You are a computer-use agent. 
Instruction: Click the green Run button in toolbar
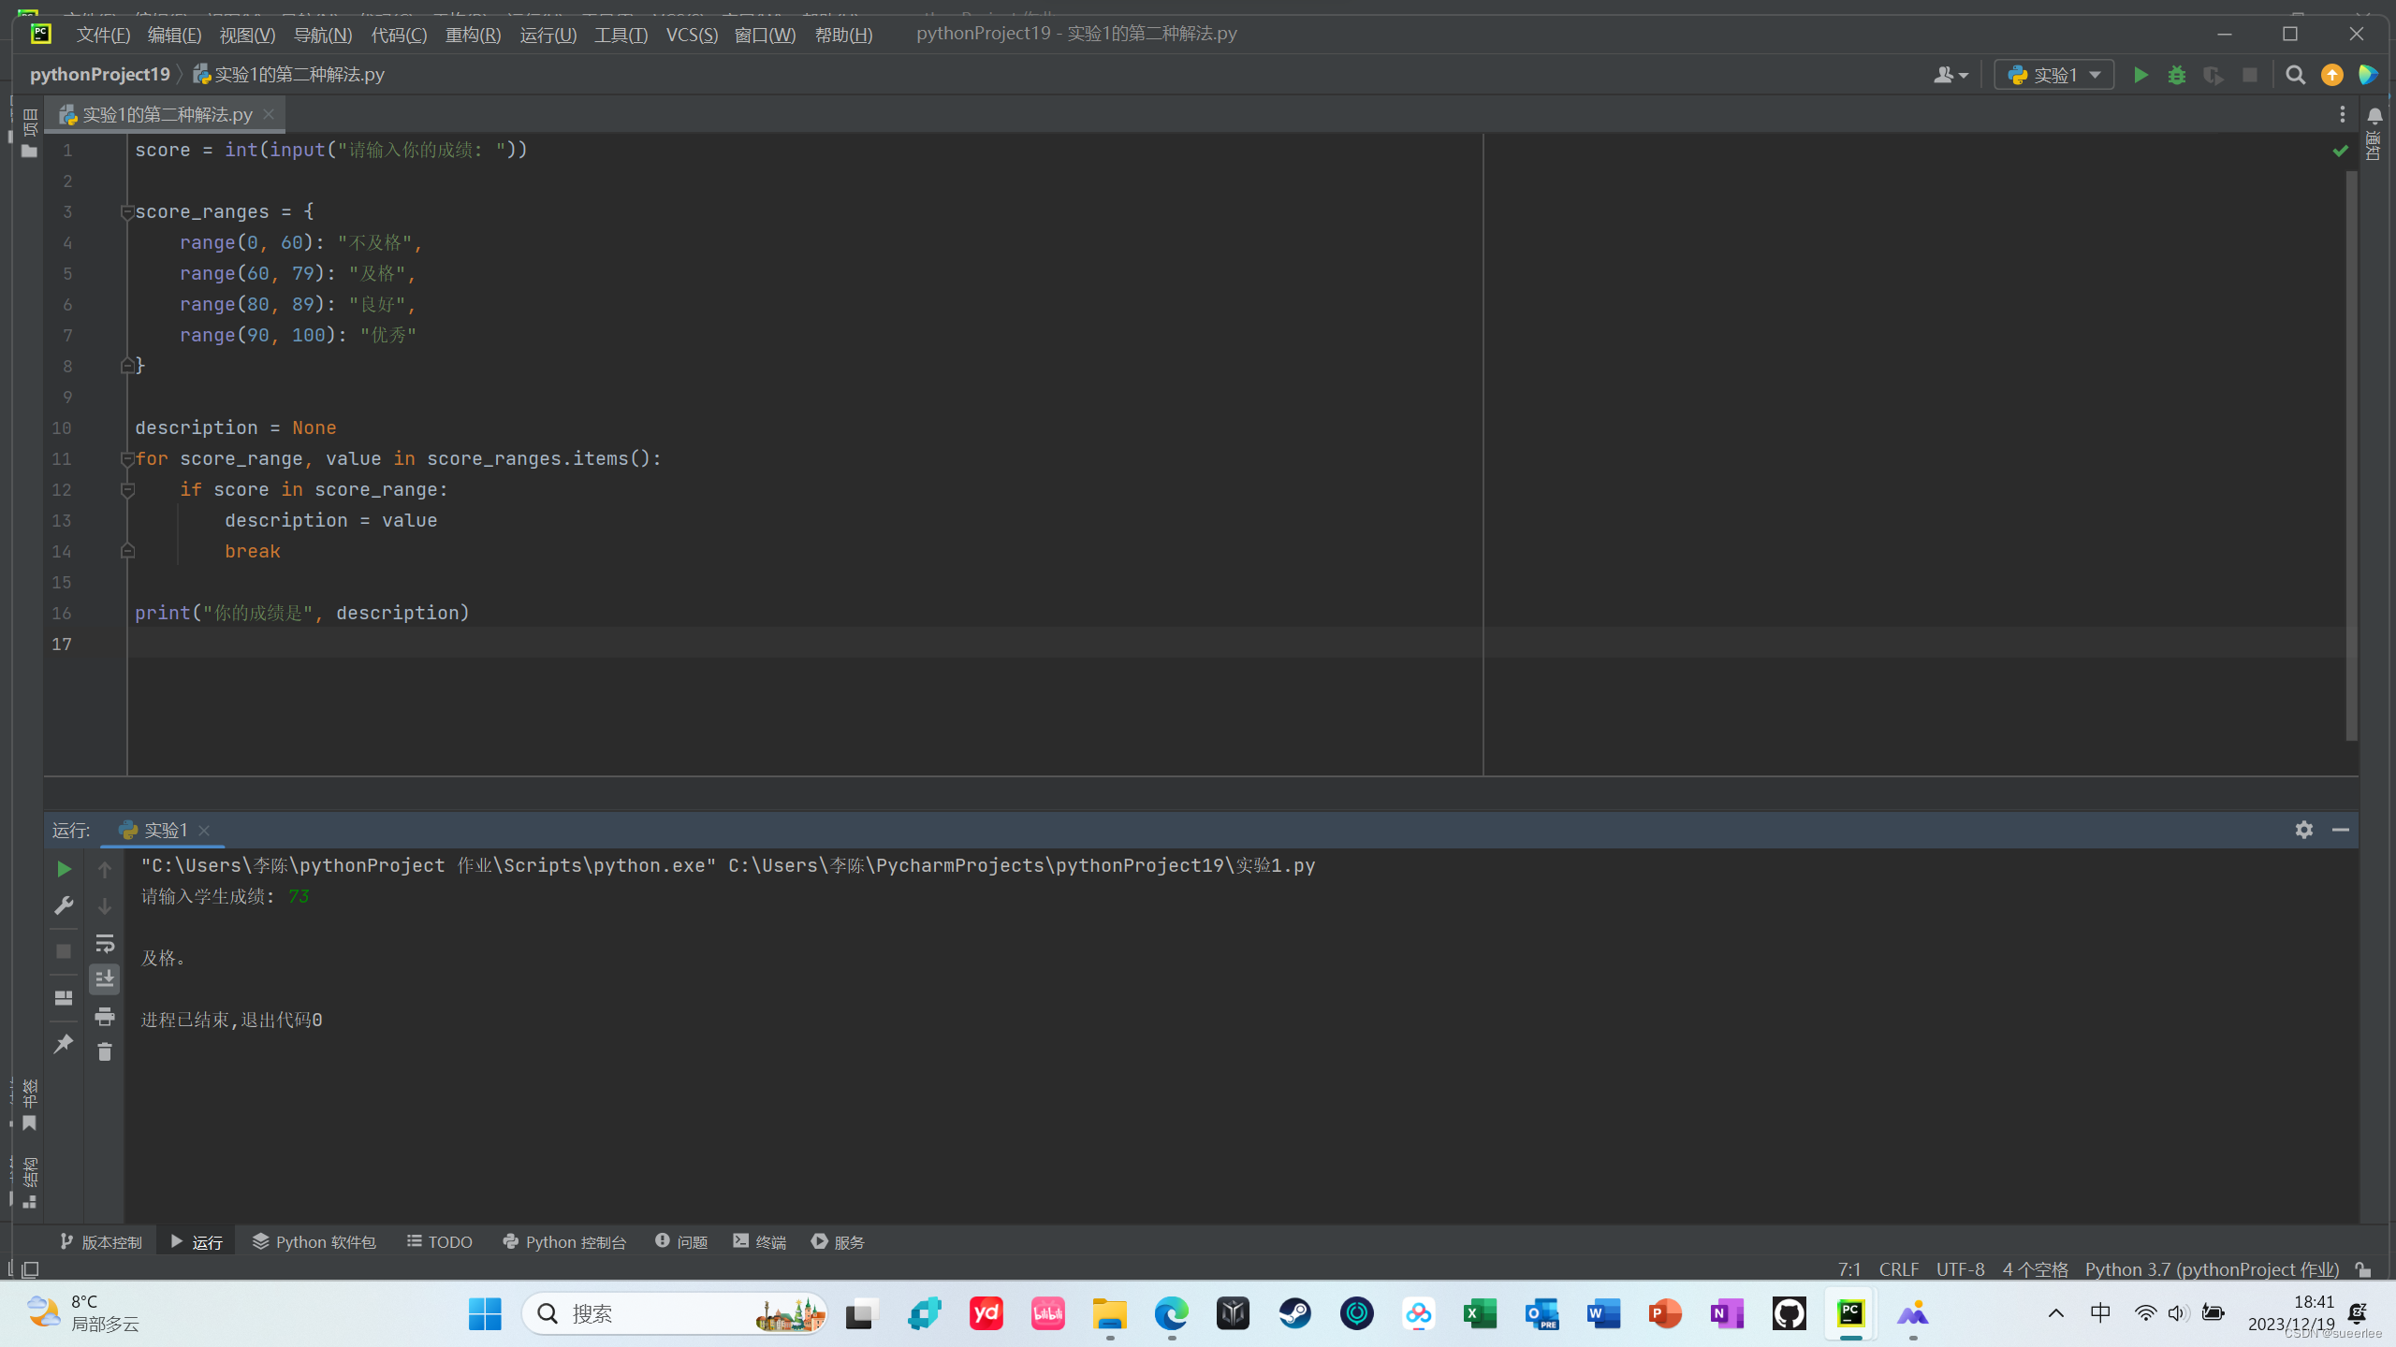[2140, 75]
